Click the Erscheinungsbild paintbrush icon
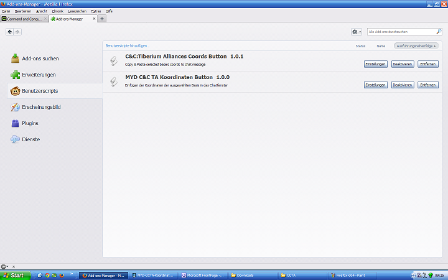Viewport: 448px width, 280px height. click(x=15, y=107)
